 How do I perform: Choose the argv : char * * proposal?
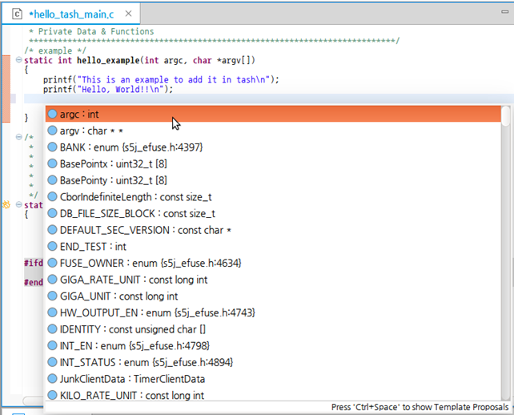coord(91,131)
